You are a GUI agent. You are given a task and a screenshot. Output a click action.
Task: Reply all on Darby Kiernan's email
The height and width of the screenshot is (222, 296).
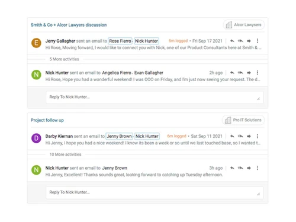point(240,136)
